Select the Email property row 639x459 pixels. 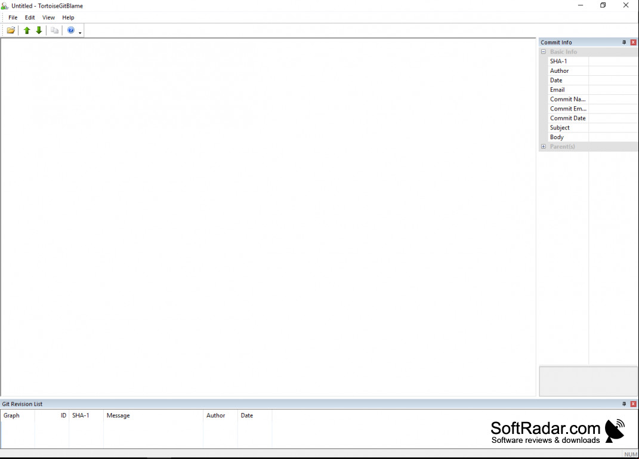coord(593,90)
